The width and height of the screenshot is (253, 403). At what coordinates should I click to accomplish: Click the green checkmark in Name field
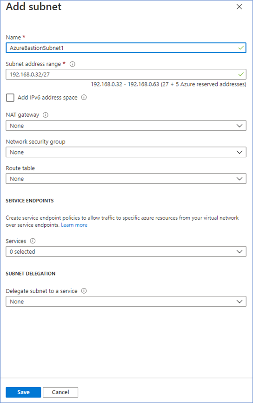[241, 48]
